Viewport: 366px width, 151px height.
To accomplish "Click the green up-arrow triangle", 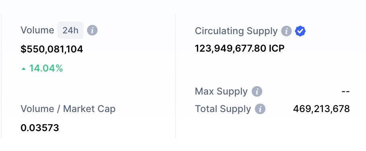I will pyautogui.click(x=23, y=69).
